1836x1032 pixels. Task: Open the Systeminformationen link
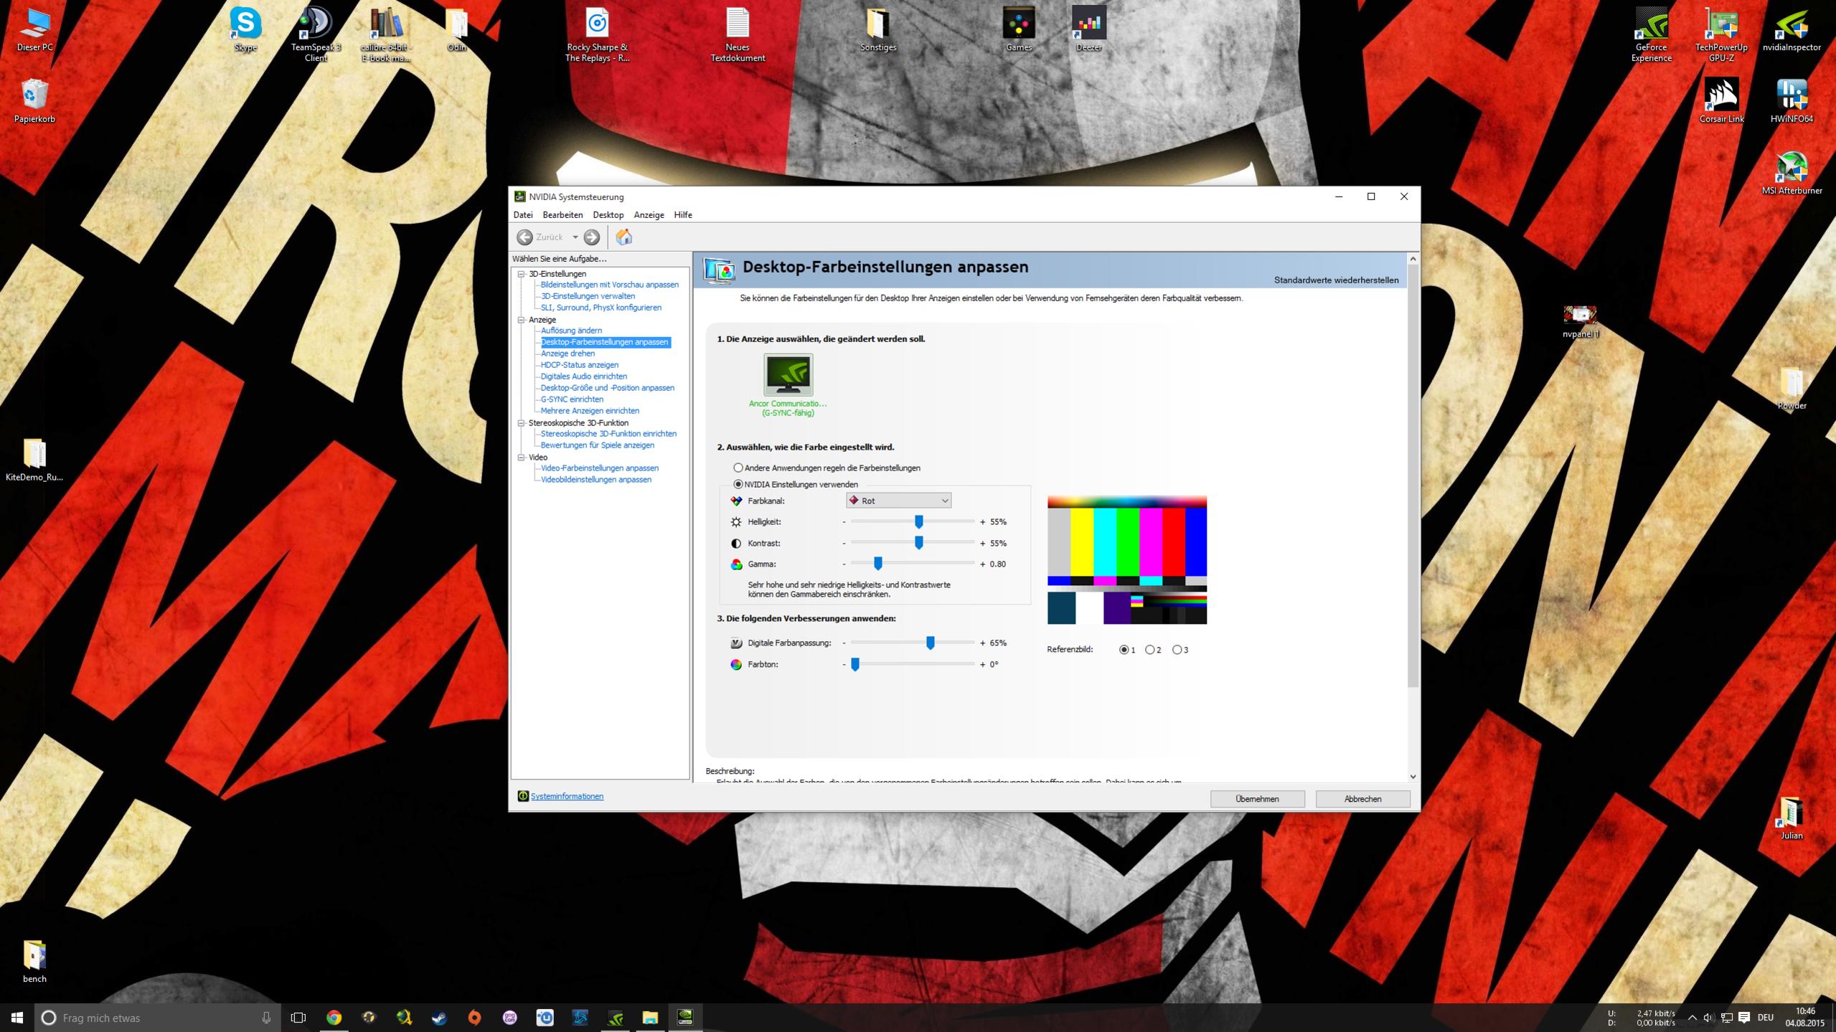click(566, 796)
